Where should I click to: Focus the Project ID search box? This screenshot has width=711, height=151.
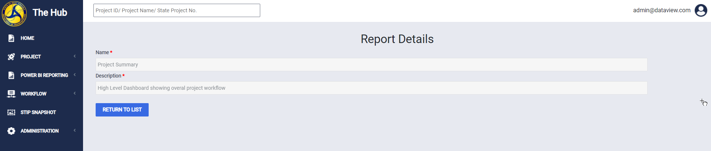177,10
